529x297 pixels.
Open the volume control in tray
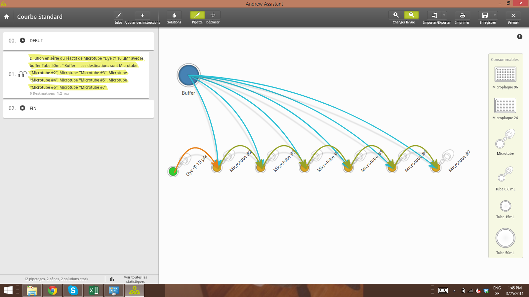pos(478,291)
